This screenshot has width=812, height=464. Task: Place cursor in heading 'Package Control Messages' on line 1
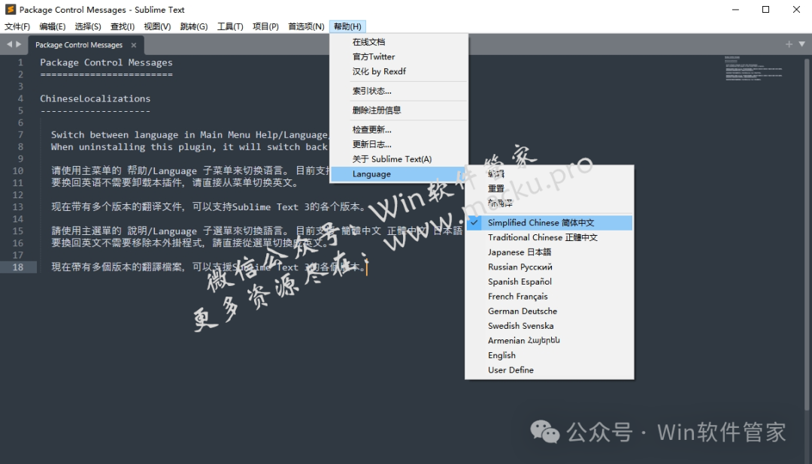[106, 62]
